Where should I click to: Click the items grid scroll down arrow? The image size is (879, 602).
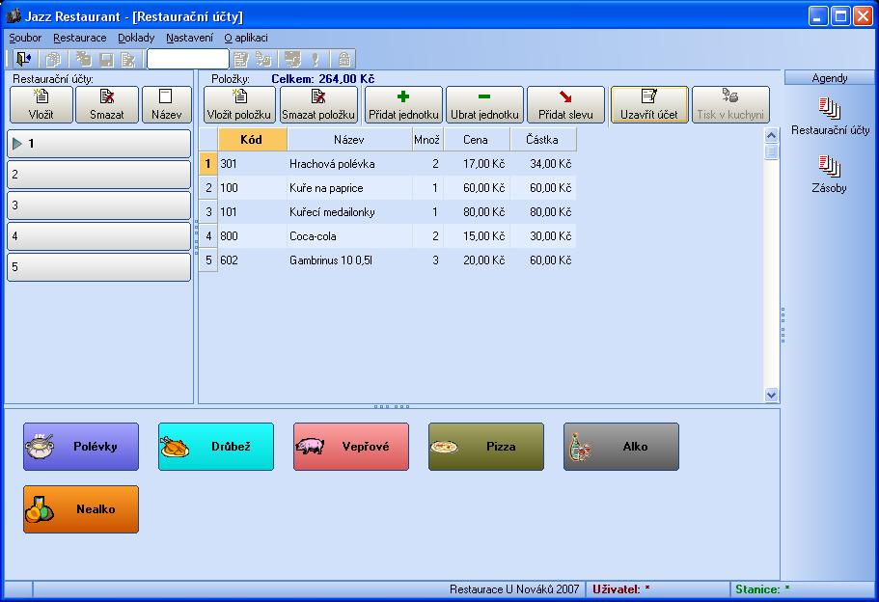[x=771, y=395]
